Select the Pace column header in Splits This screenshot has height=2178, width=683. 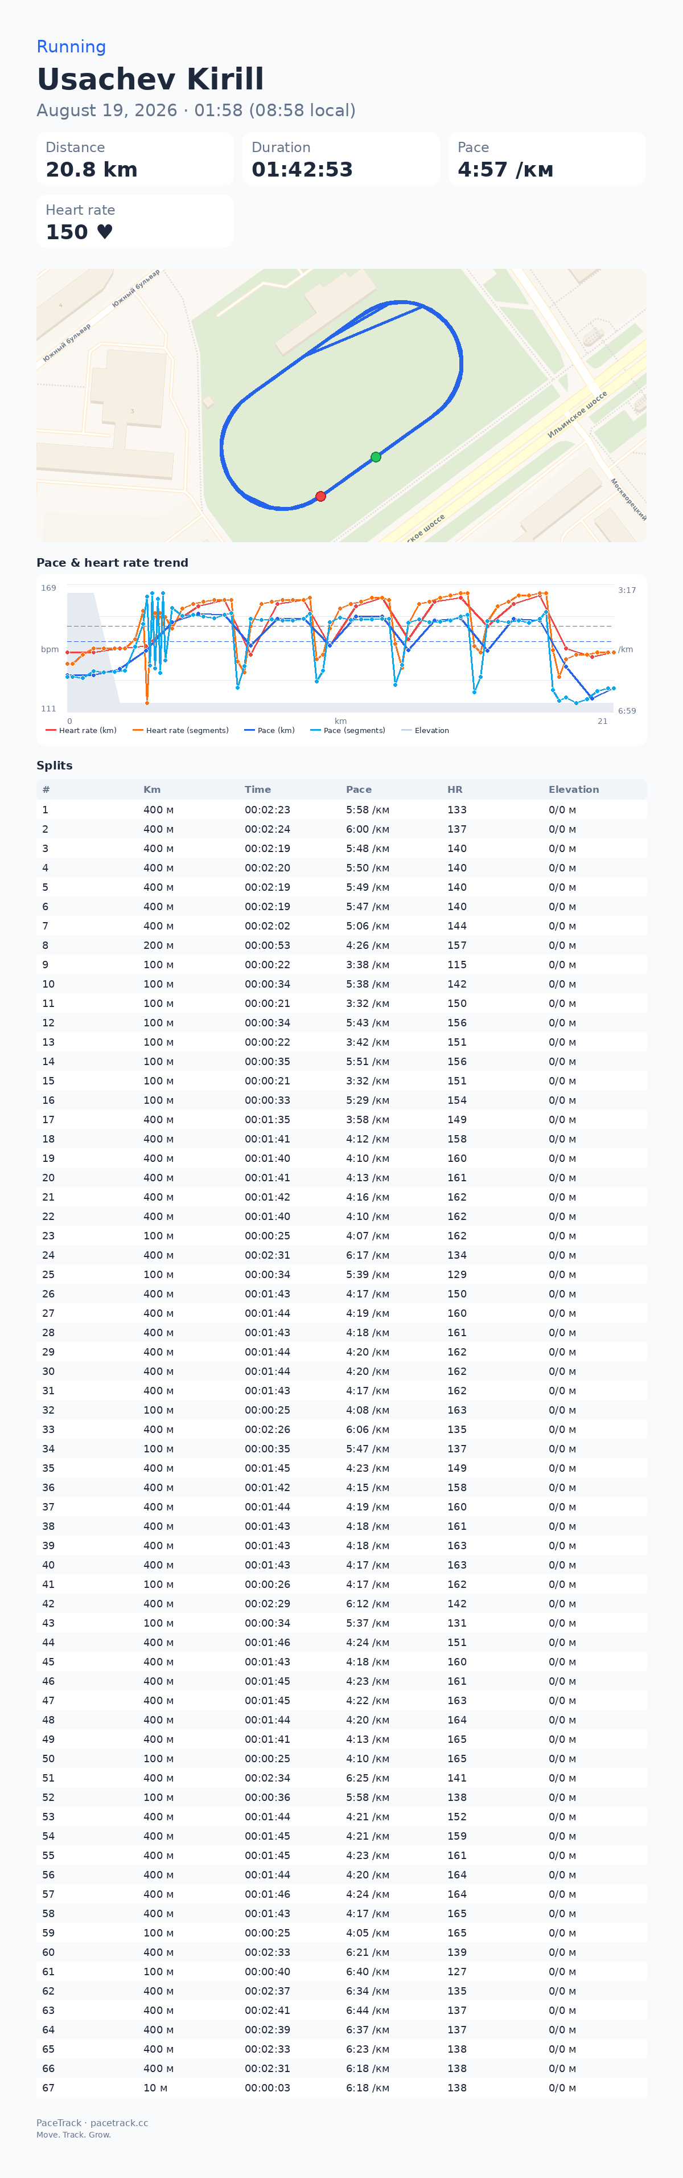tap(359, 789)
